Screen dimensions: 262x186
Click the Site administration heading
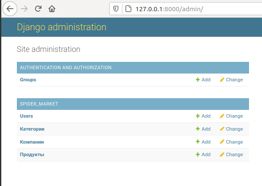48,49
